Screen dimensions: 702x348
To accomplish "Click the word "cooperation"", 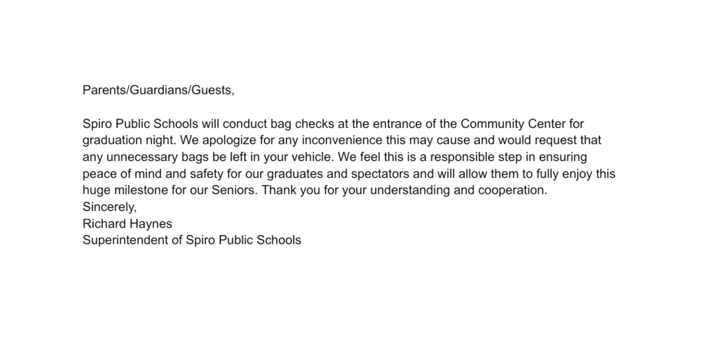I will (x=511, y=190).
